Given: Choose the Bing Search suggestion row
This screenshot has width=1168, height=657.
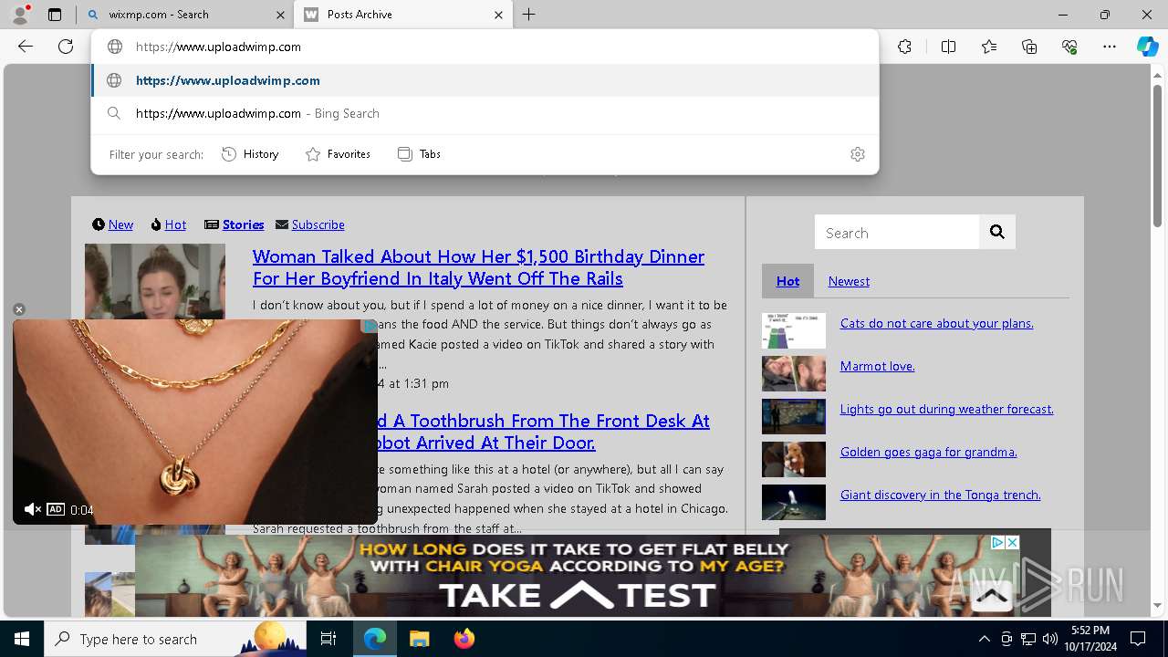Looking at the screenshot, I should [x=485, y=113].
